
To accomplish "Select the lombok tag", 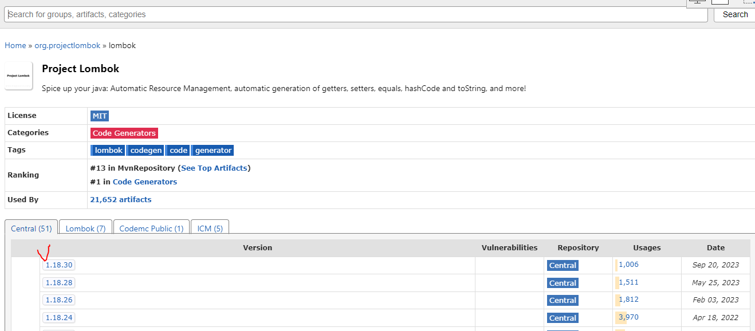I will (108, 151).
